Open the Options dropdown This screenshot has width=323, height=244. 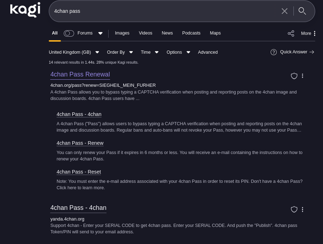click(x=178, y=52)
